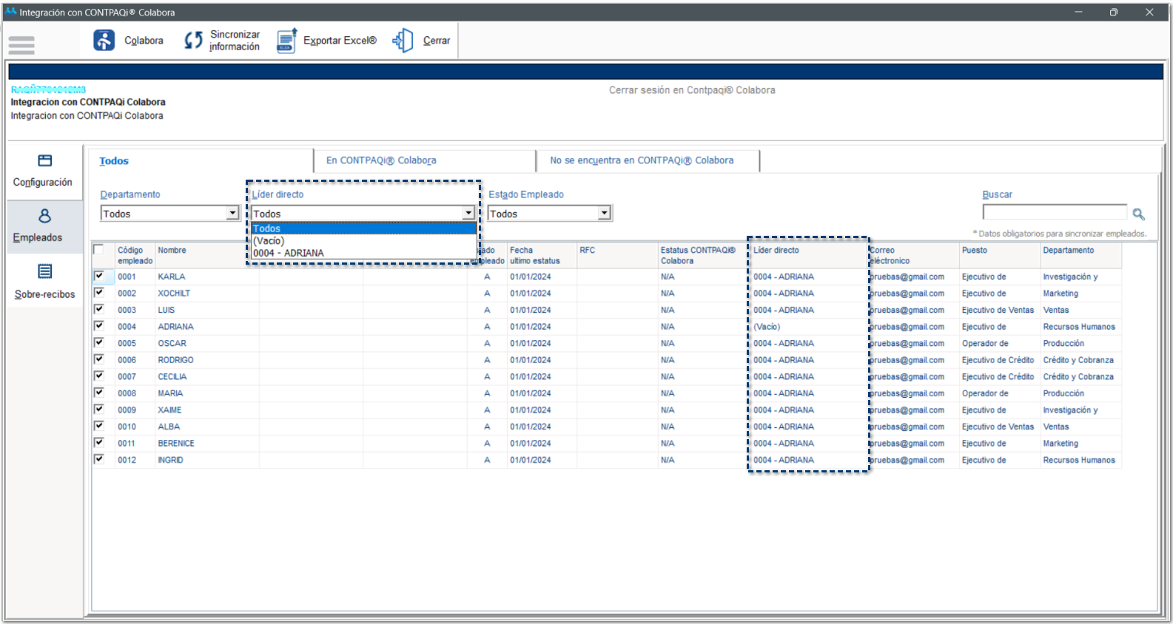Select Empleados in the sidebar
Image resolution: width=1173 pixels, height=624 pixels.
tap(44, 225)
